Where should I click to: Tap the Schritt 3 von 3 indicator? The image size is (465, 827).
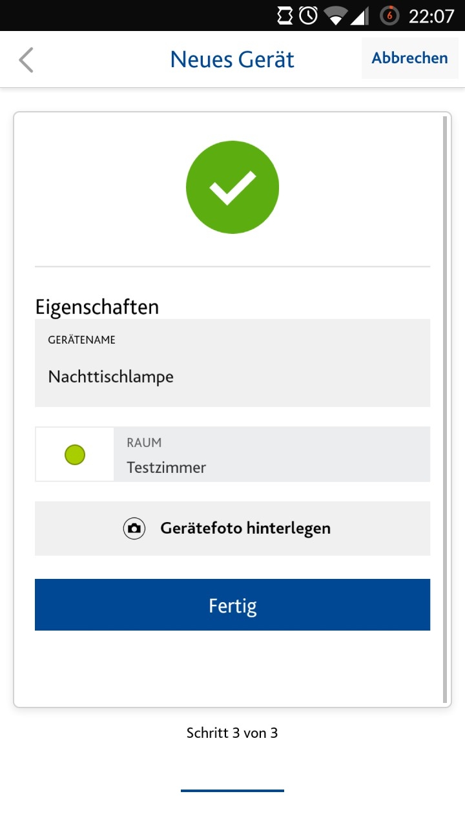click(x=232, y=733)
